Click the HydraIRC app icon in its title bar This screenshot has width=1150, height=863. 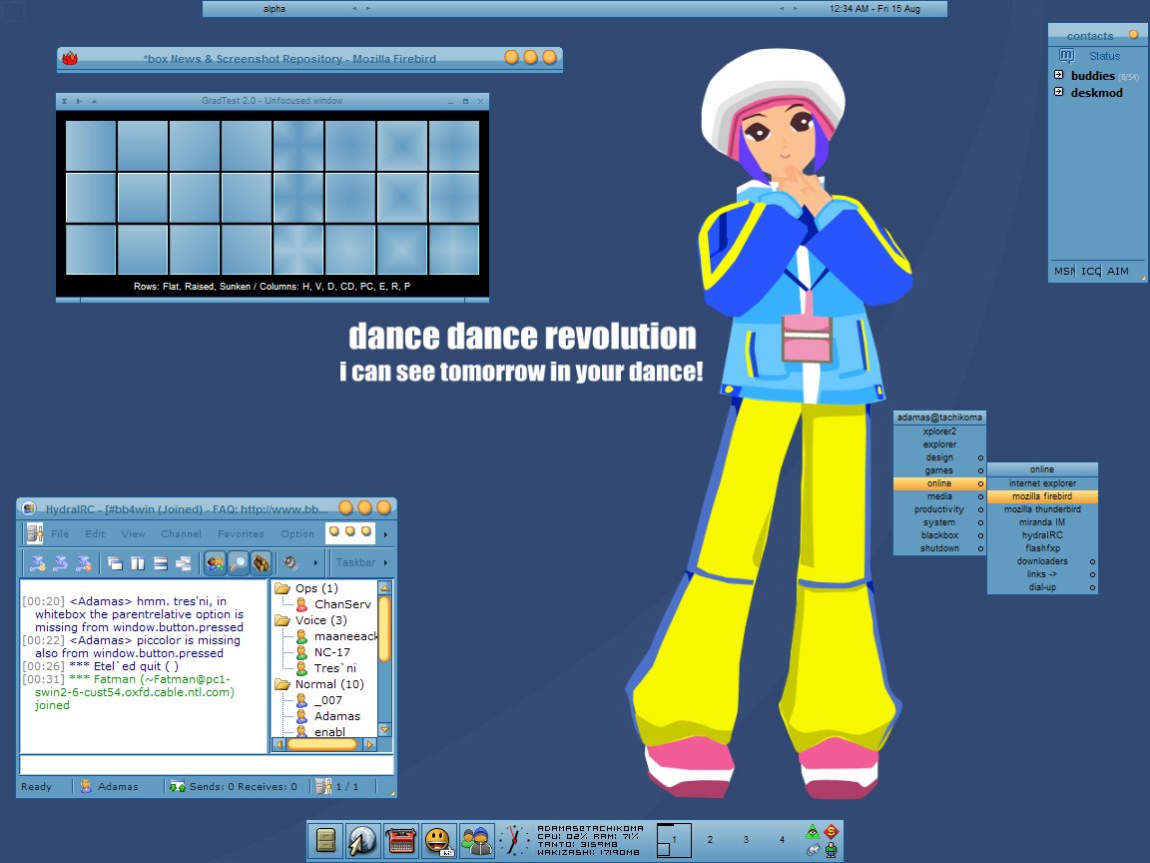point(29,507)
